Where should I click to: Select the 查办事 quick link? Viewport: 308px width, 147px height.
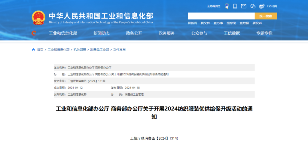(x=218, y=23)
